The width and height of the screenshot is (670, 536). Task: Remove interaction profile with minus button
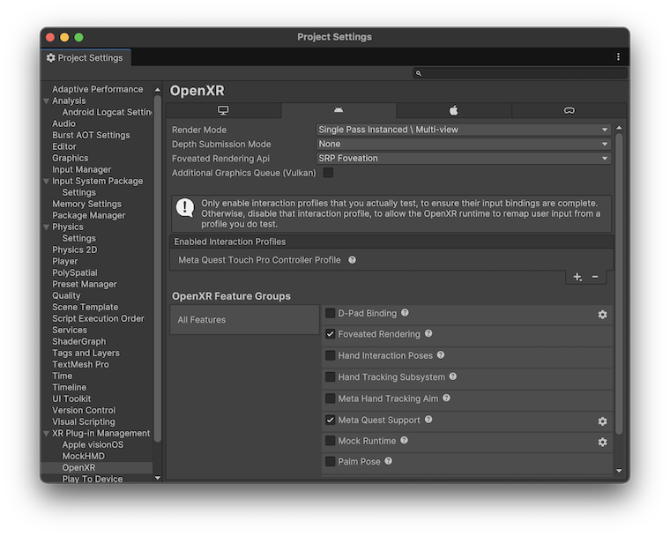tap(595, 277)
